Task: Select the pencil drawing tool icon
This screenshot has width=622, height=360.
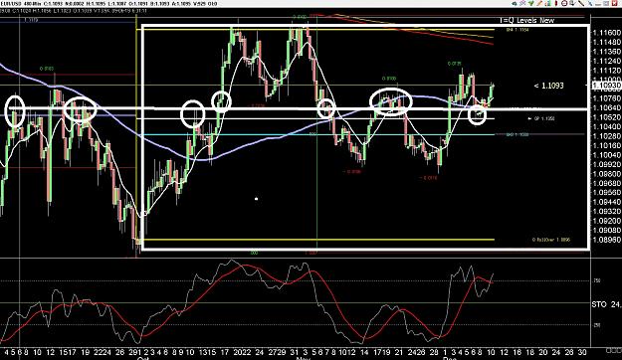Action: tap(539, 3)
